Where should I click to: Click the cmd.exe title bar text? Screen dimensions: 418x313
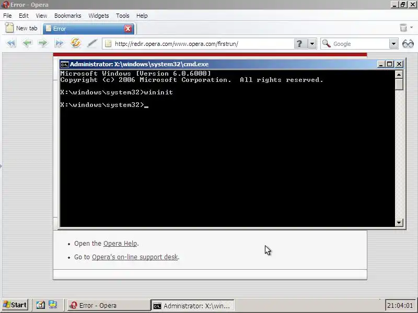(139, 64)
